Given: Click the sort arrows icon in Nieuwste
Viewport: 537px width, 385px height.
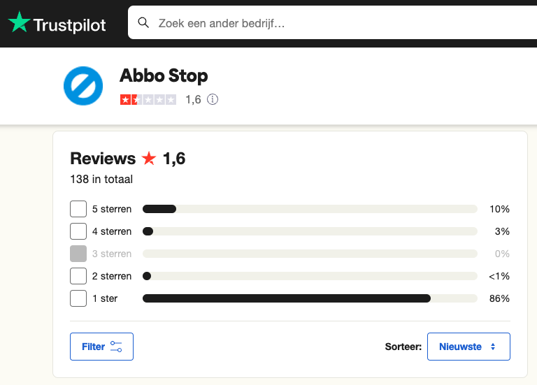Looking at the screenshot, I should 493,347.
